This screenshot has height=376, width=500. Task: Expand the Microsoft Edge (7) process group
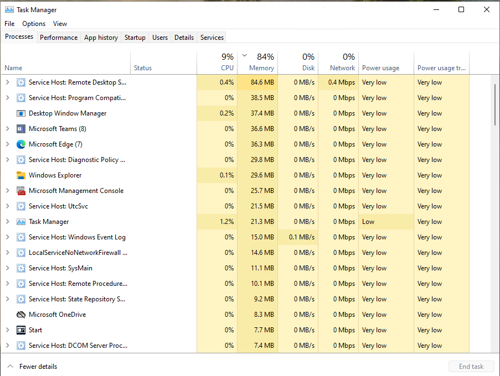[x=7, y=144]
